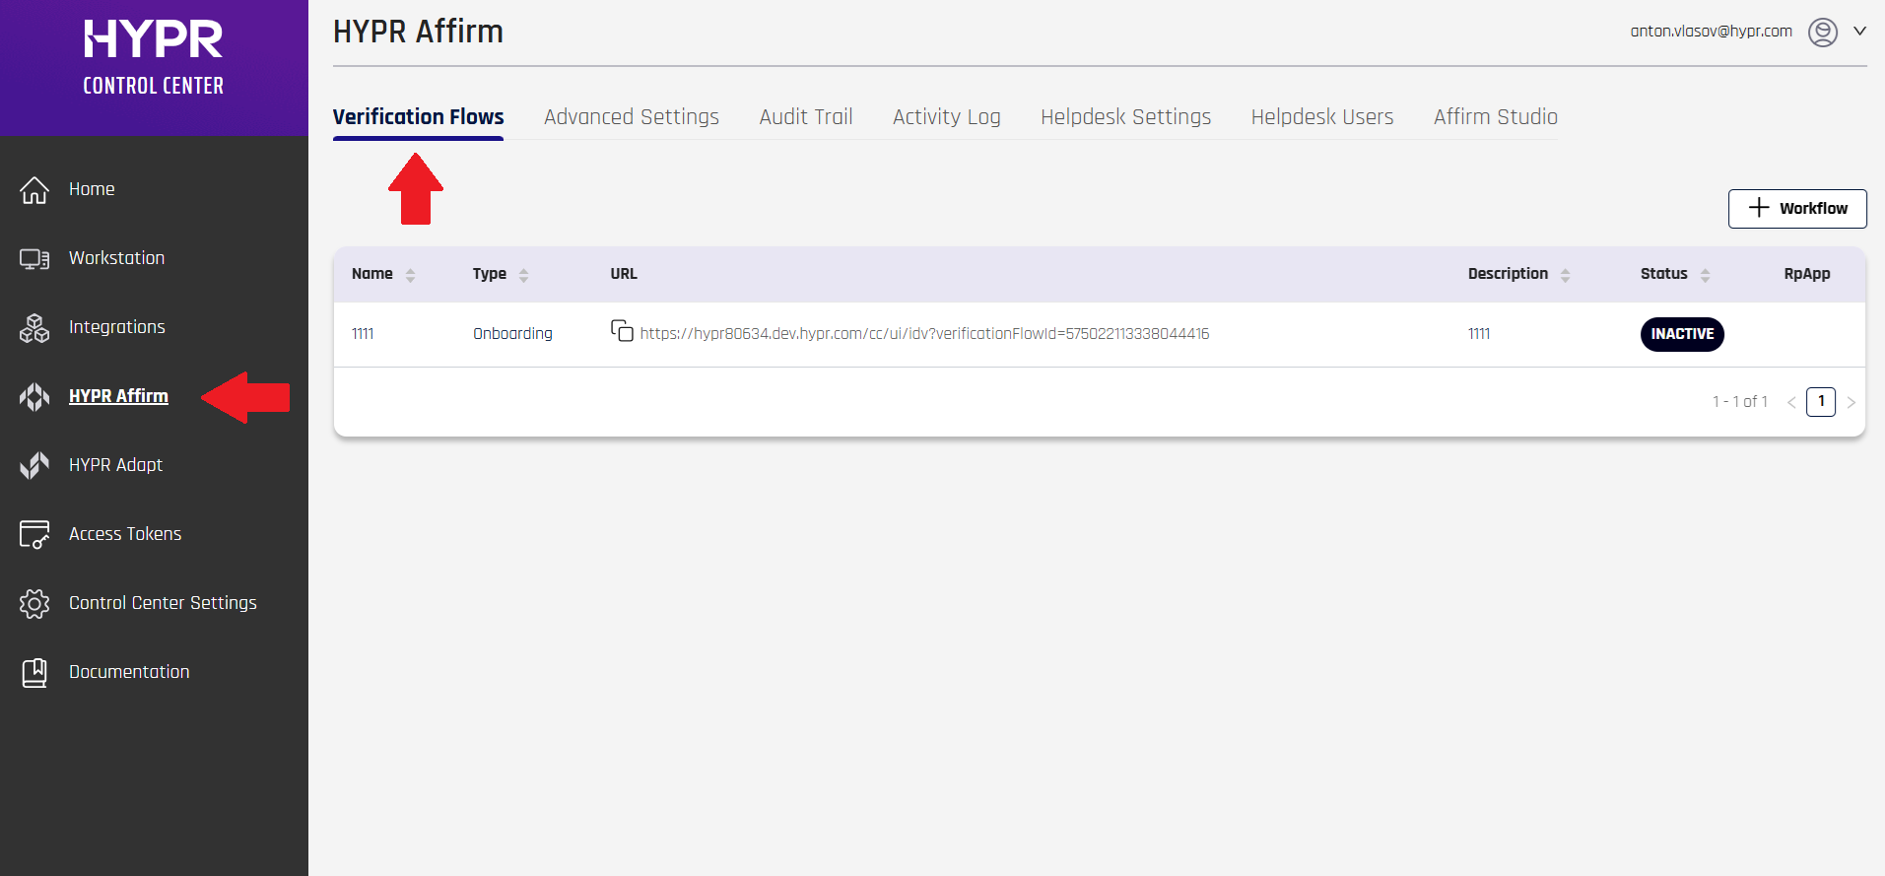This screenshot has width=1885, height=876.
Task: Open the idv verification flow link
Action: point(924,334)
